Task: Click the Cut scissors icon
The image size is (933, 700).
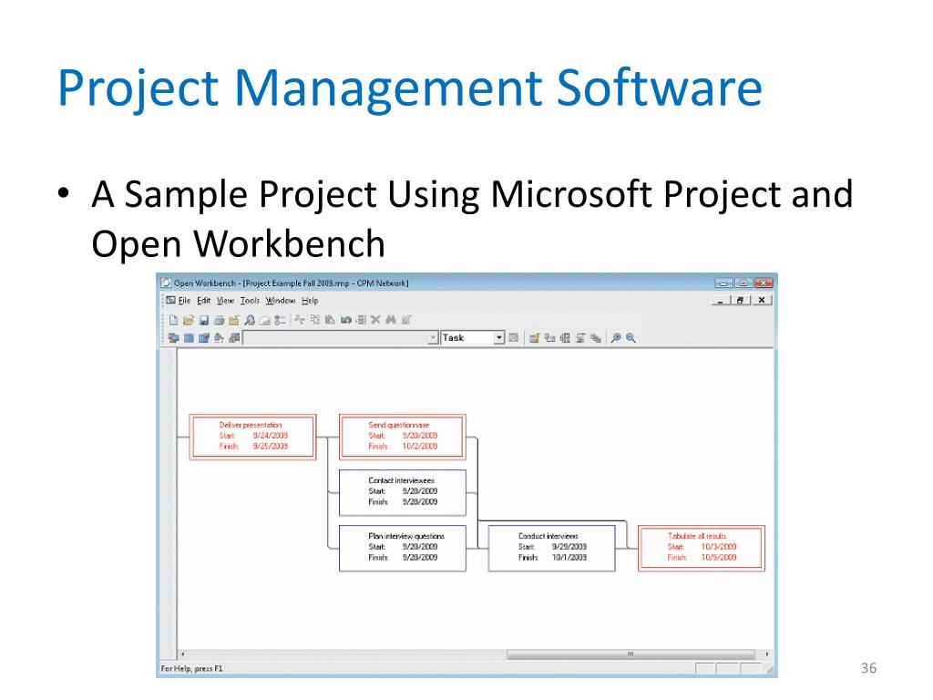Action: [x=300, y=320]
